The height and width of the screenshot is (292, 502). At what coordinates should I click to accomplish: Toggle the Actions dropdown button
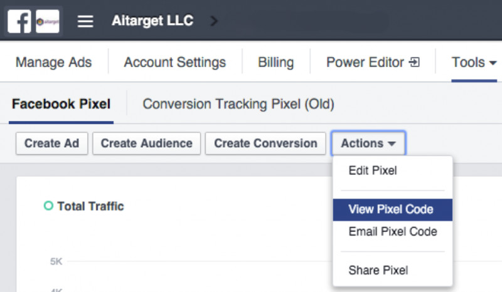point(368,143)
